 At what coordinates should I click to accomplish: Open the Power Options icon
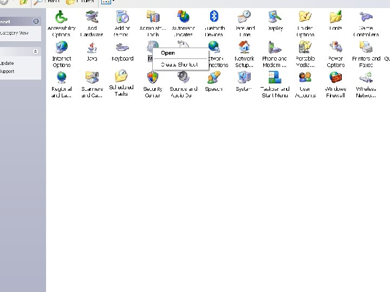click(335, 48)
